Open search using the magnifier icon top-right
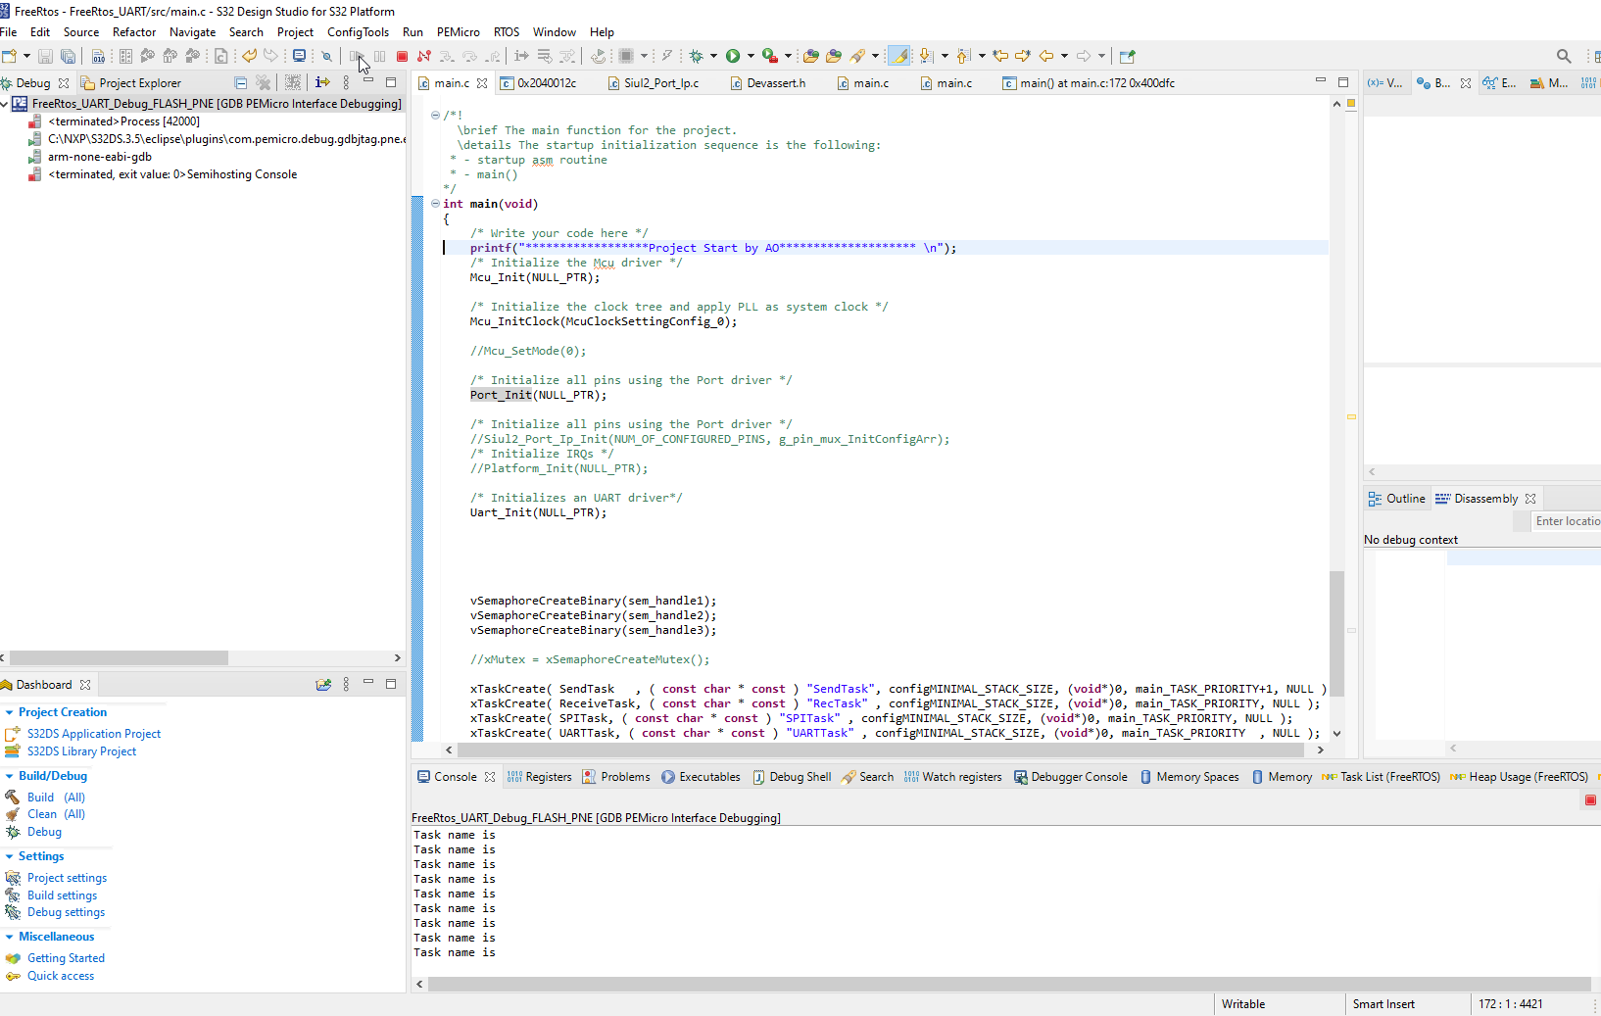This screenshot has height=1016, width=1601. point(1564,56)
